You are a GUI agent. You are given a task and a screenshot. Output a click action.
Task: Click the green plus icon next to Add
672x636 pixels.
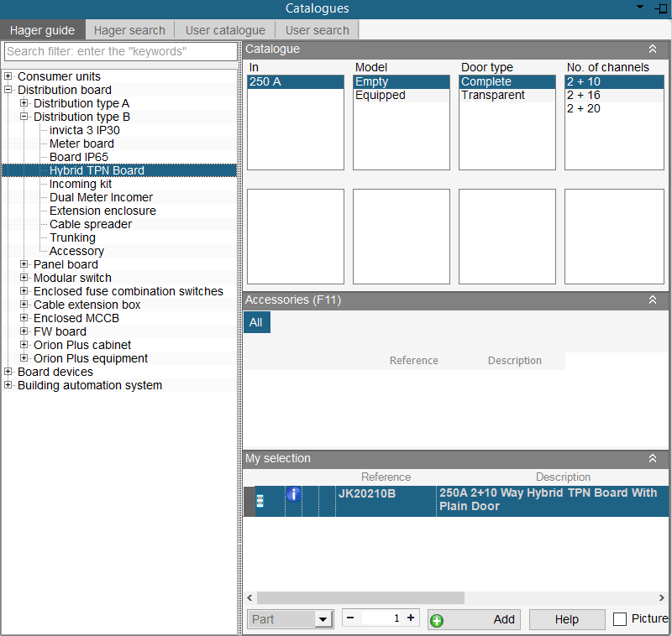[437, 619]
